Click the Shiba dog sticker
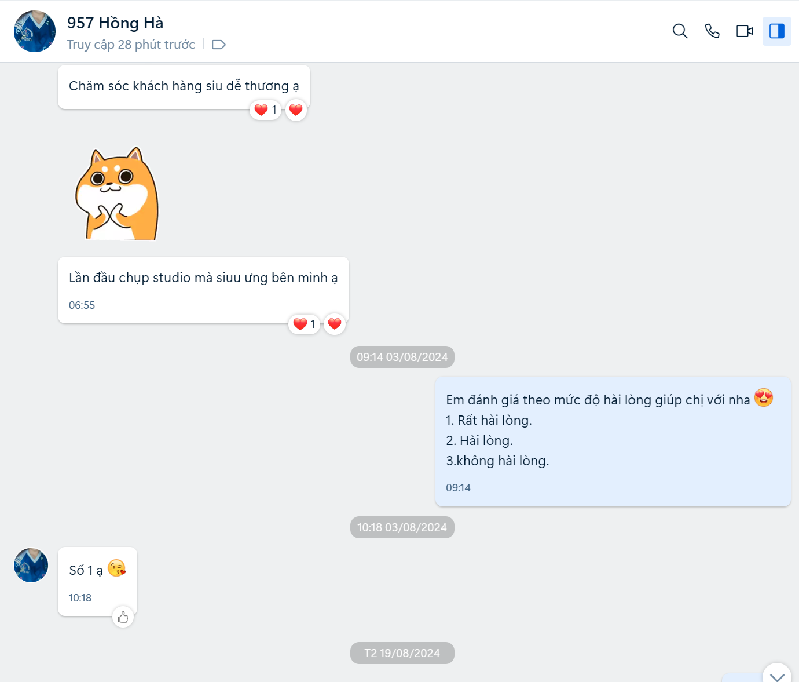799x682 pixels. point(118,194)
